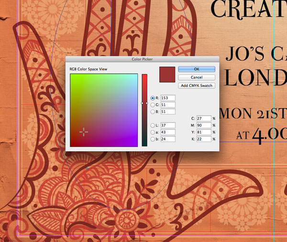The height and width of the screenshot is (242, 287).
Task: Click the vertical red color slider strip
Action: coord(144,110)
